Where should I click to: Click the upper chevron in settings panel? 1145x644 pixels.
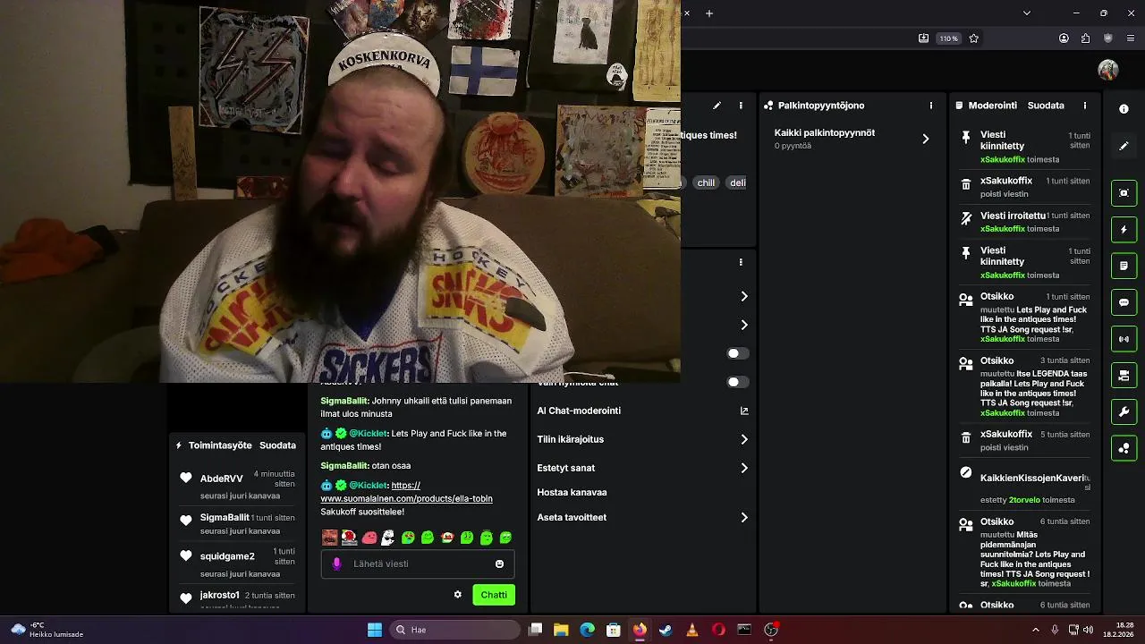[743, 296]
